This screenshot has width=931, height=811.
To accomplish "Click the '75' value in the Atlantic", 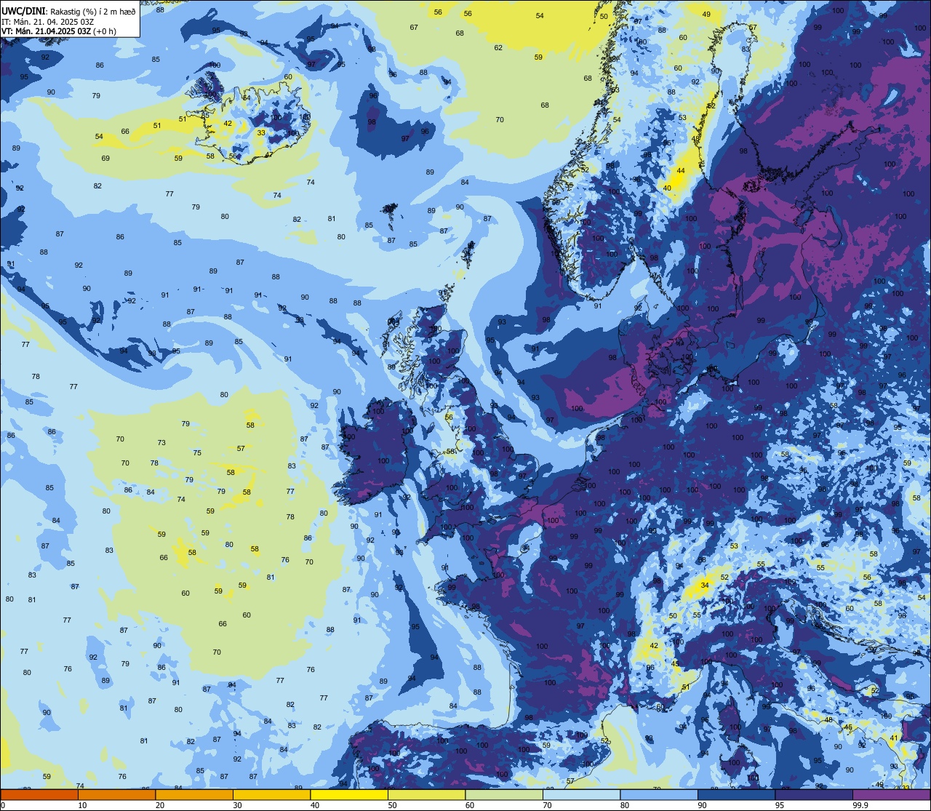I will coord(197,452).
